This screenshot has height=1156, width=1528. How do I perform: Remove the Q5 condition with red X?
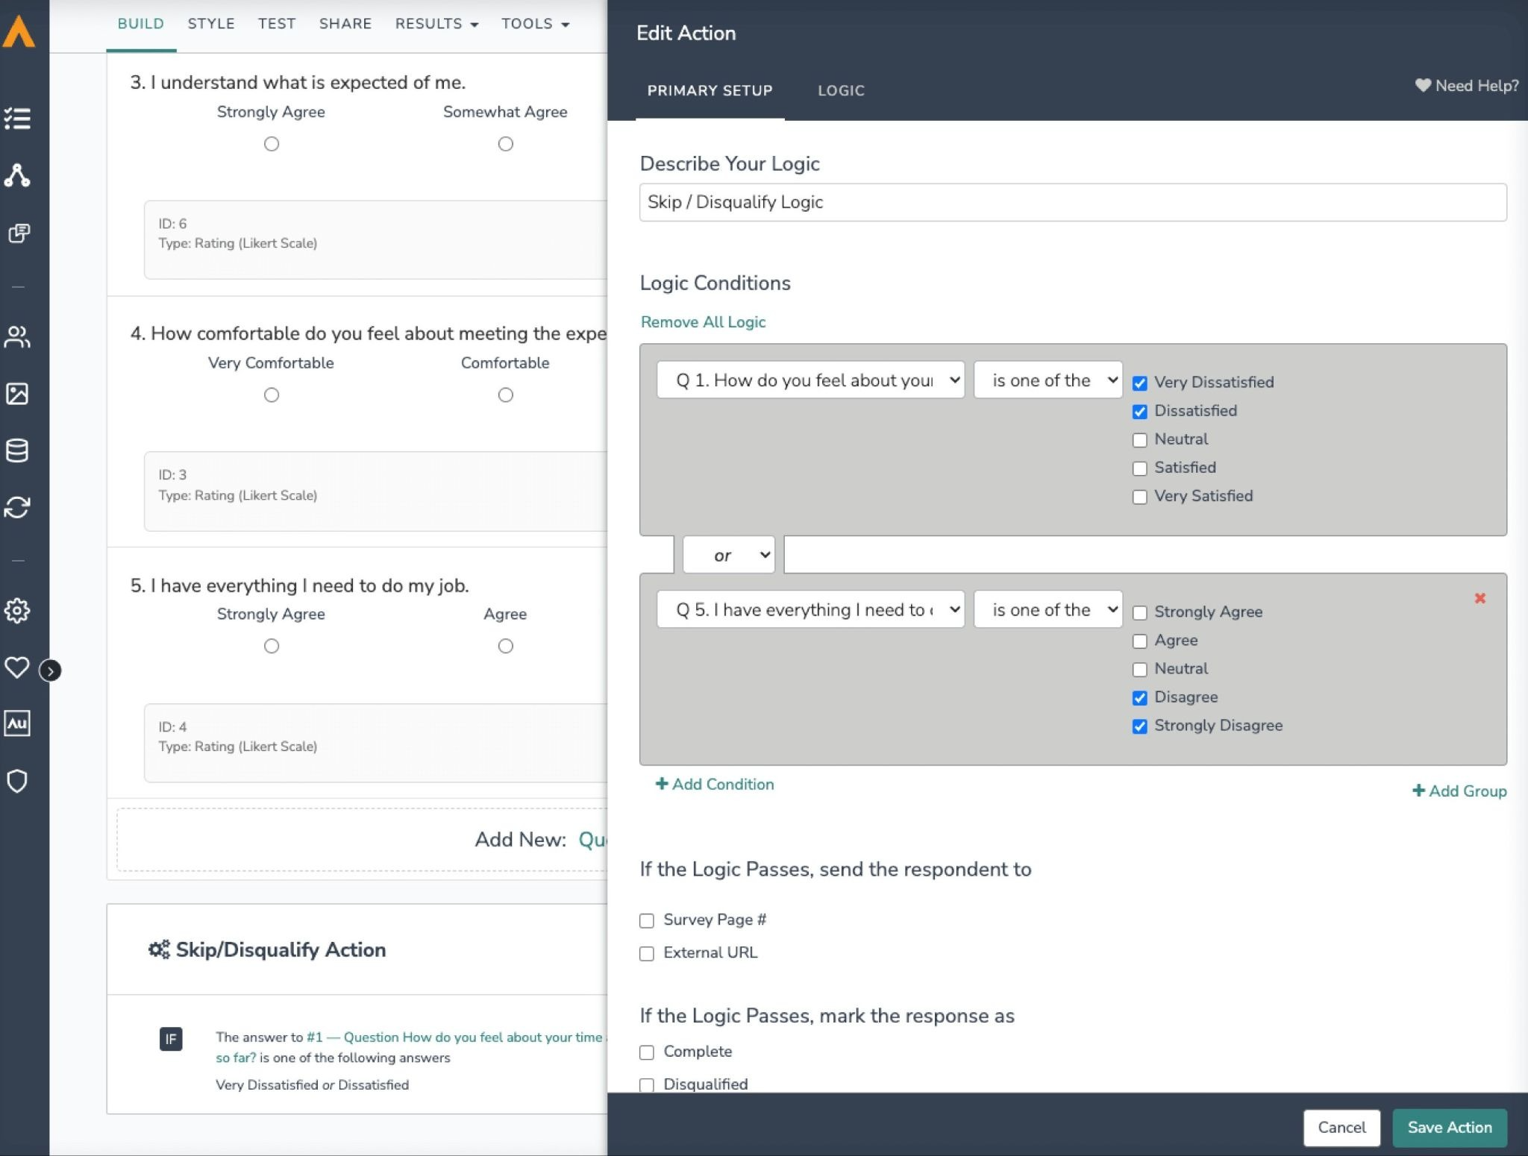[x=1480, y=598]
